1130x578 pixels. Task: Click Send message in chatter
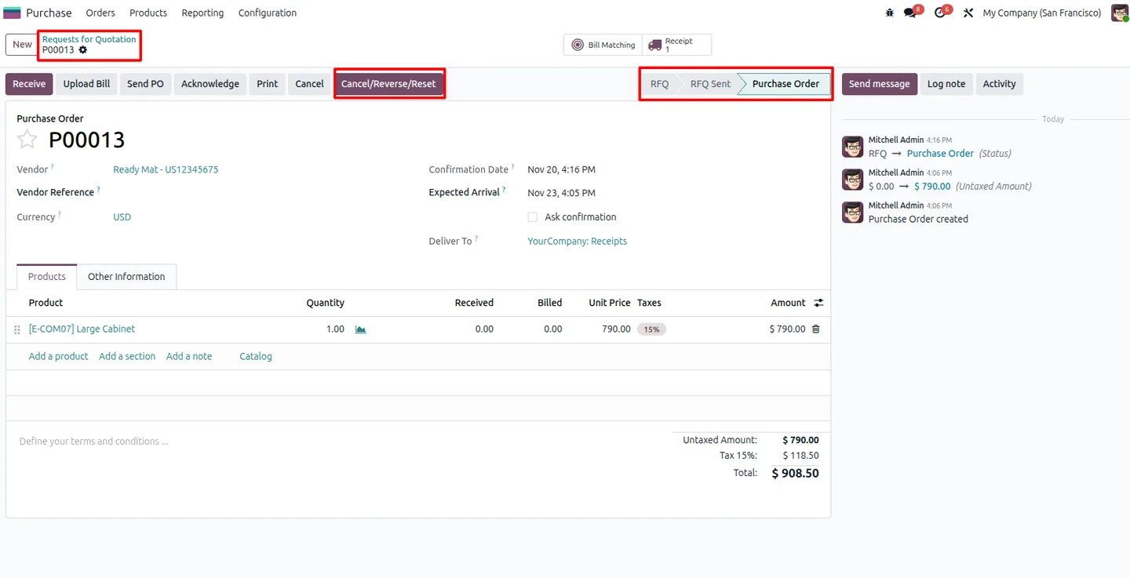click(x=879, y=84)
